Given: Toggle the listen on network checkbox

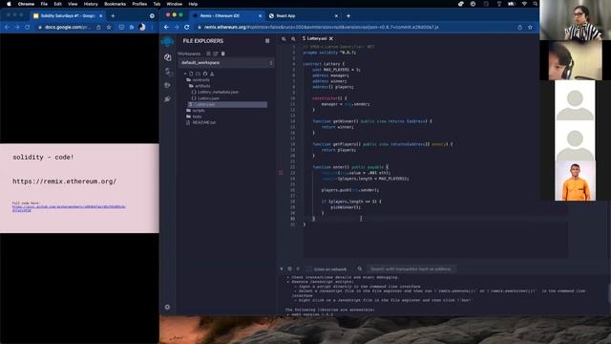Looking at the screenshot, I should coord(309,269).
